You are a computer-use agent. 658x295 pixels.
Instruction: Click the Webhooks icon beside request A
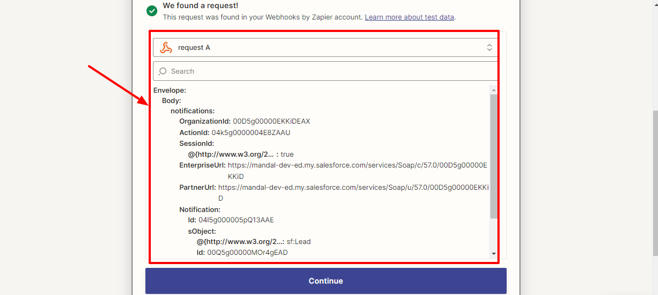tap(166, 48)
